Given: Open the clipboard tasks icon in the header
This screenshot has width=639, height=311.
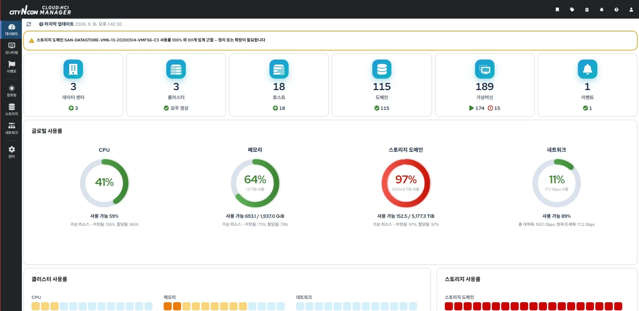Looking at the screenshot, I should (x=587, y=10).
